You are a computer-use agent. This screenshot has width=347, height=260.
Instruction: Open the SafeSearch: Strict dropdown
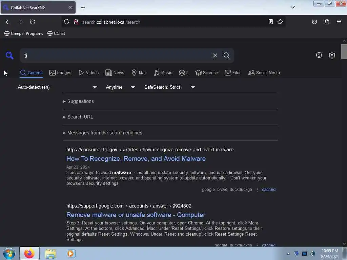pos(169,87)
